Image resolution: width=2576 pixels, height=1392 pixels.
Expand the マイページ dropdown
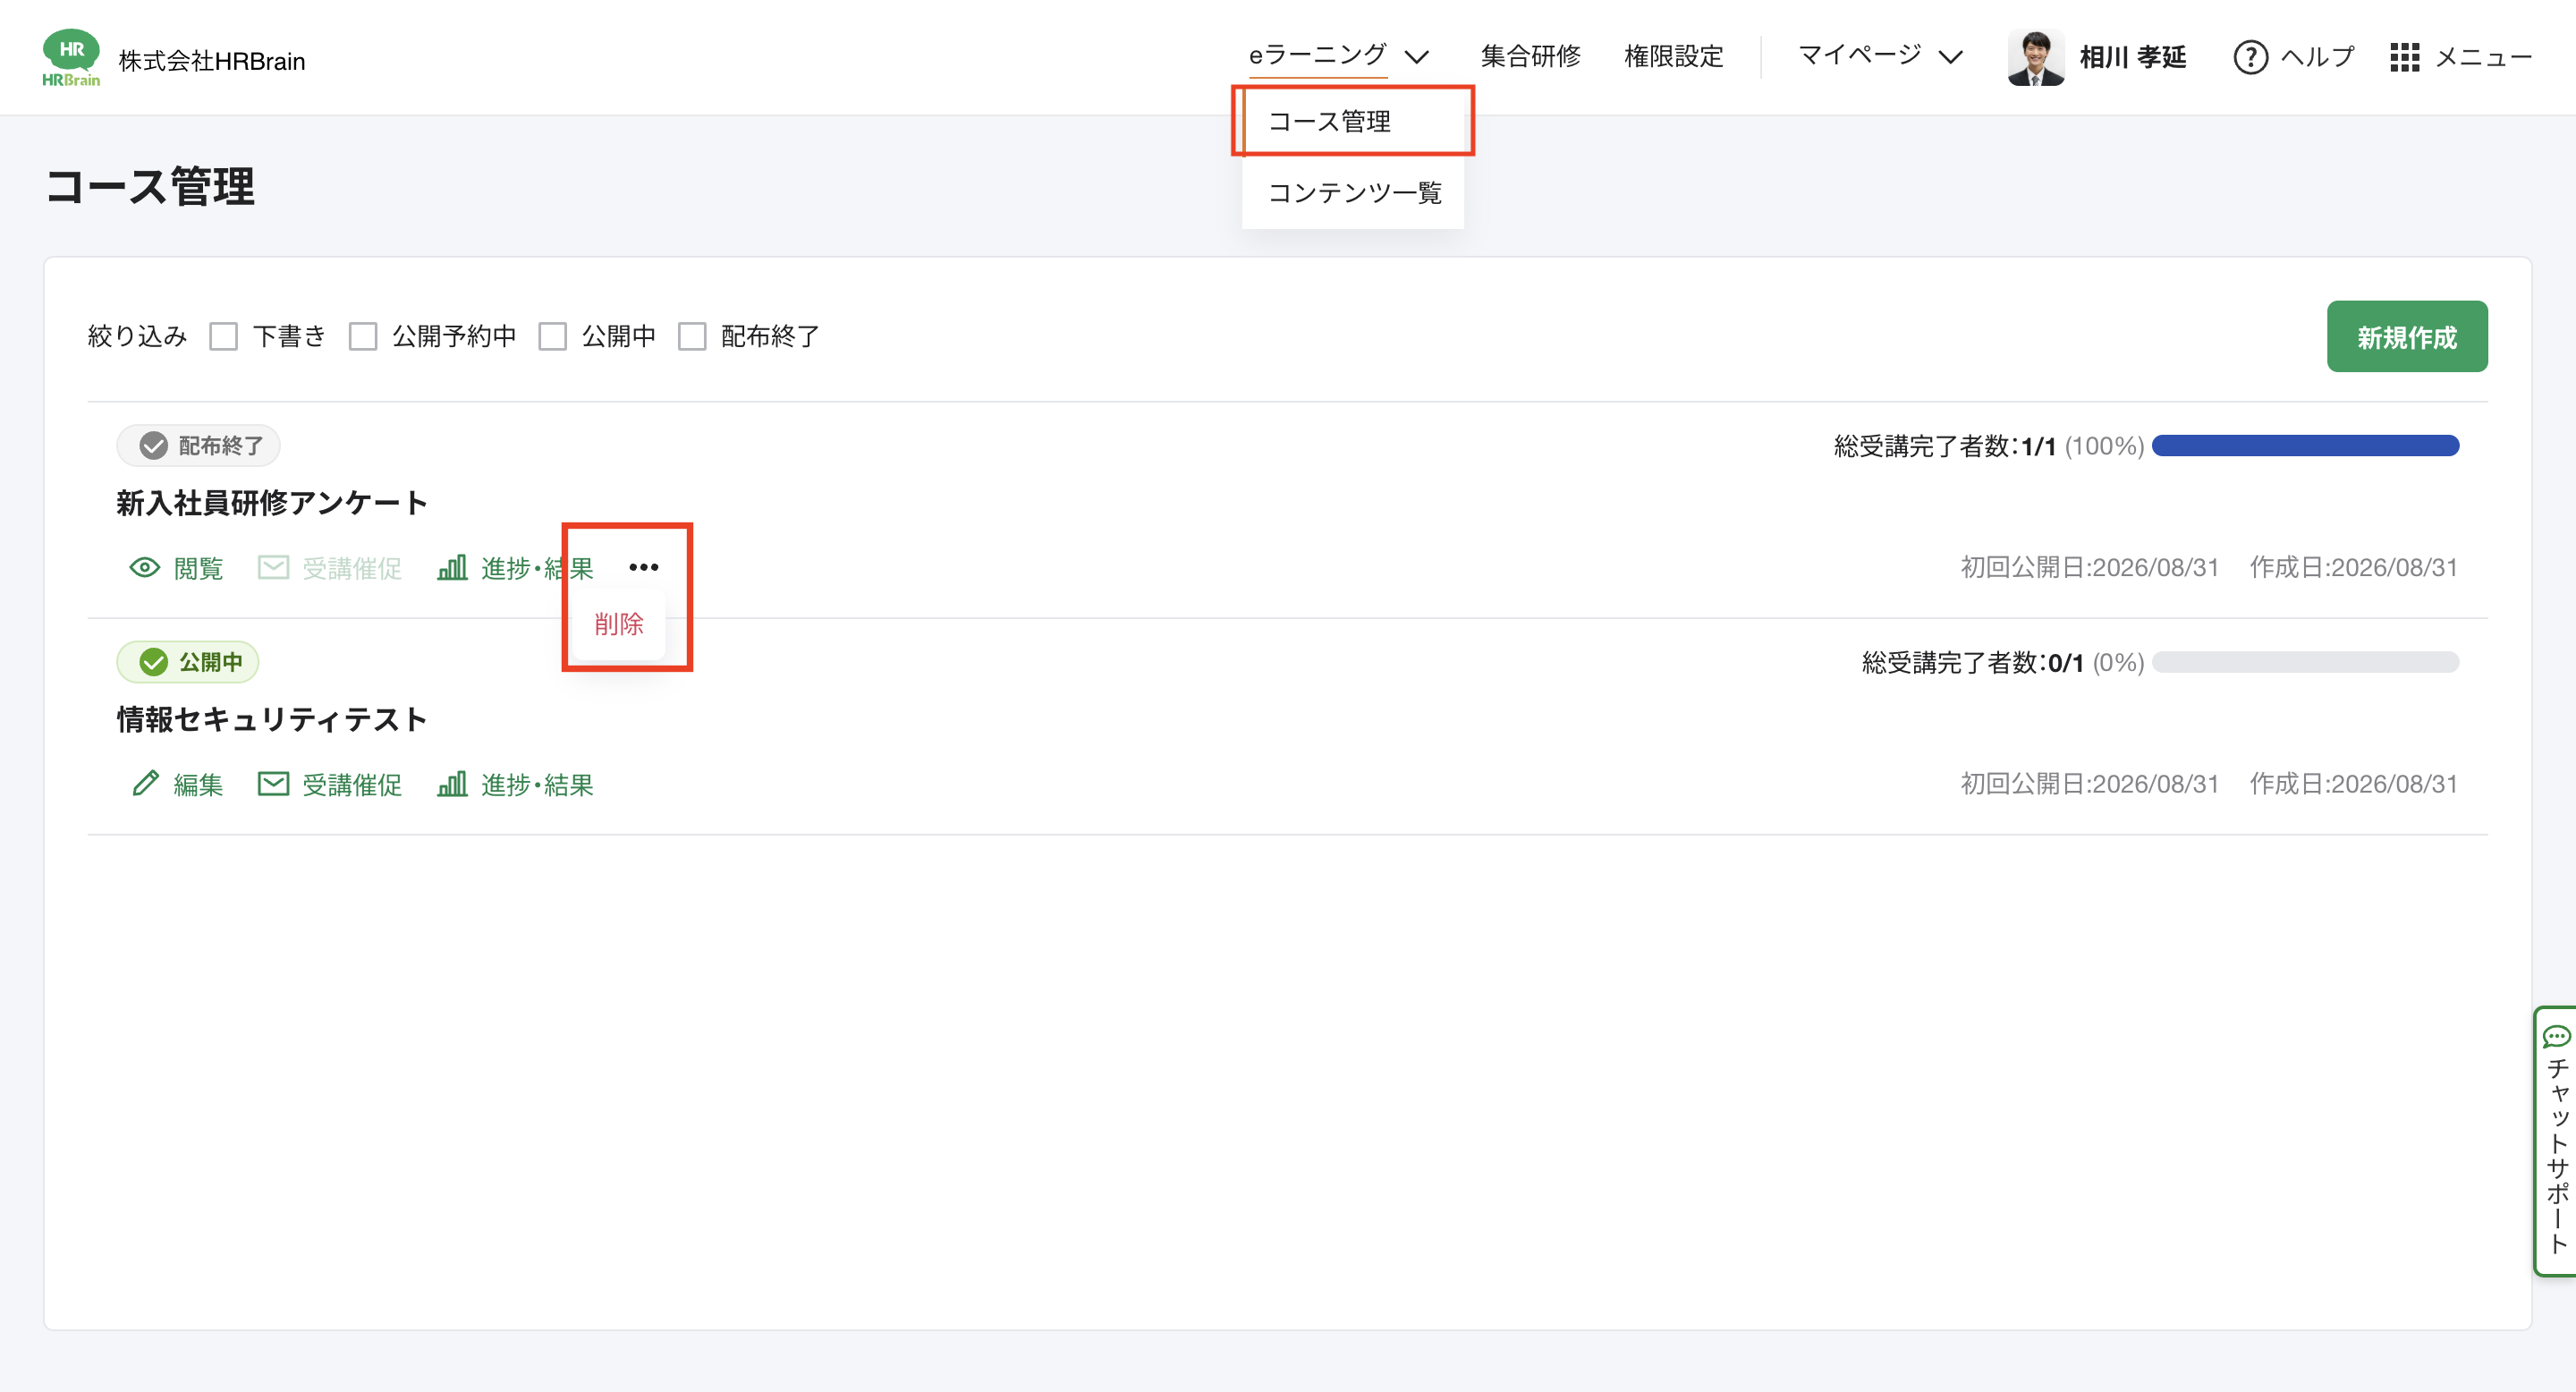1881,56
